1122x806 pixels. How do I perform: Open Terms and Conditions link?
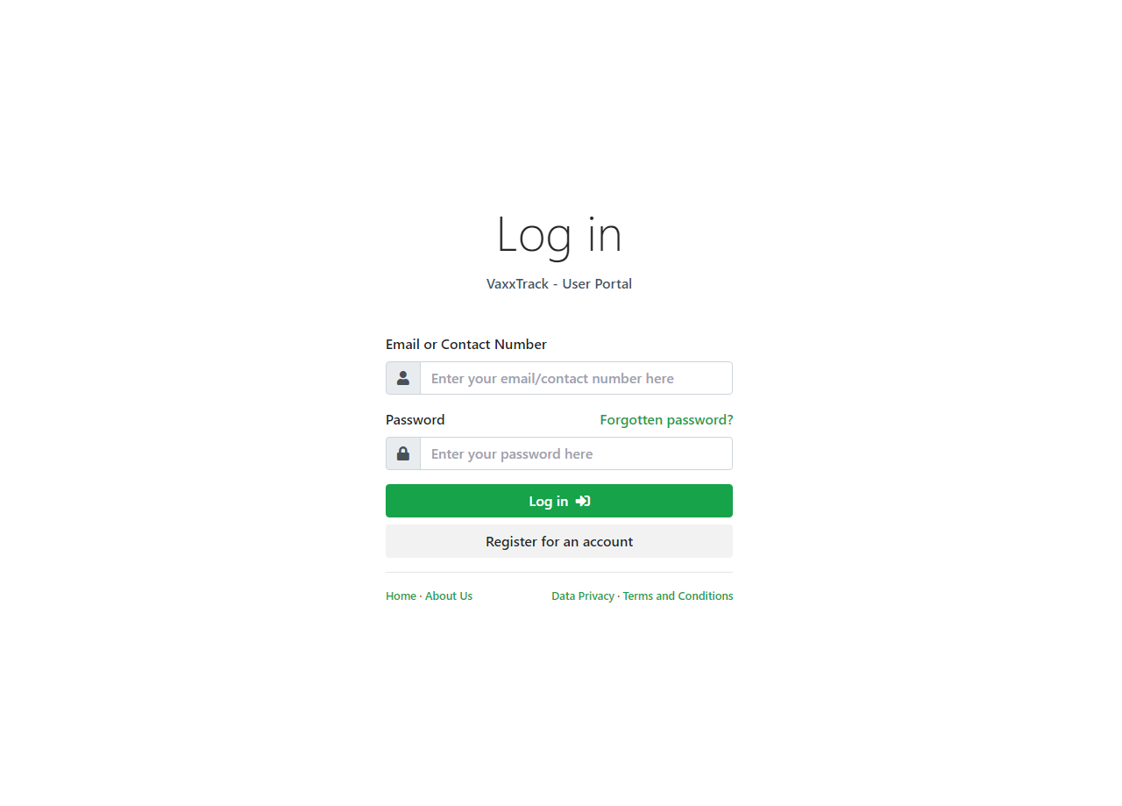coord(678,596)
